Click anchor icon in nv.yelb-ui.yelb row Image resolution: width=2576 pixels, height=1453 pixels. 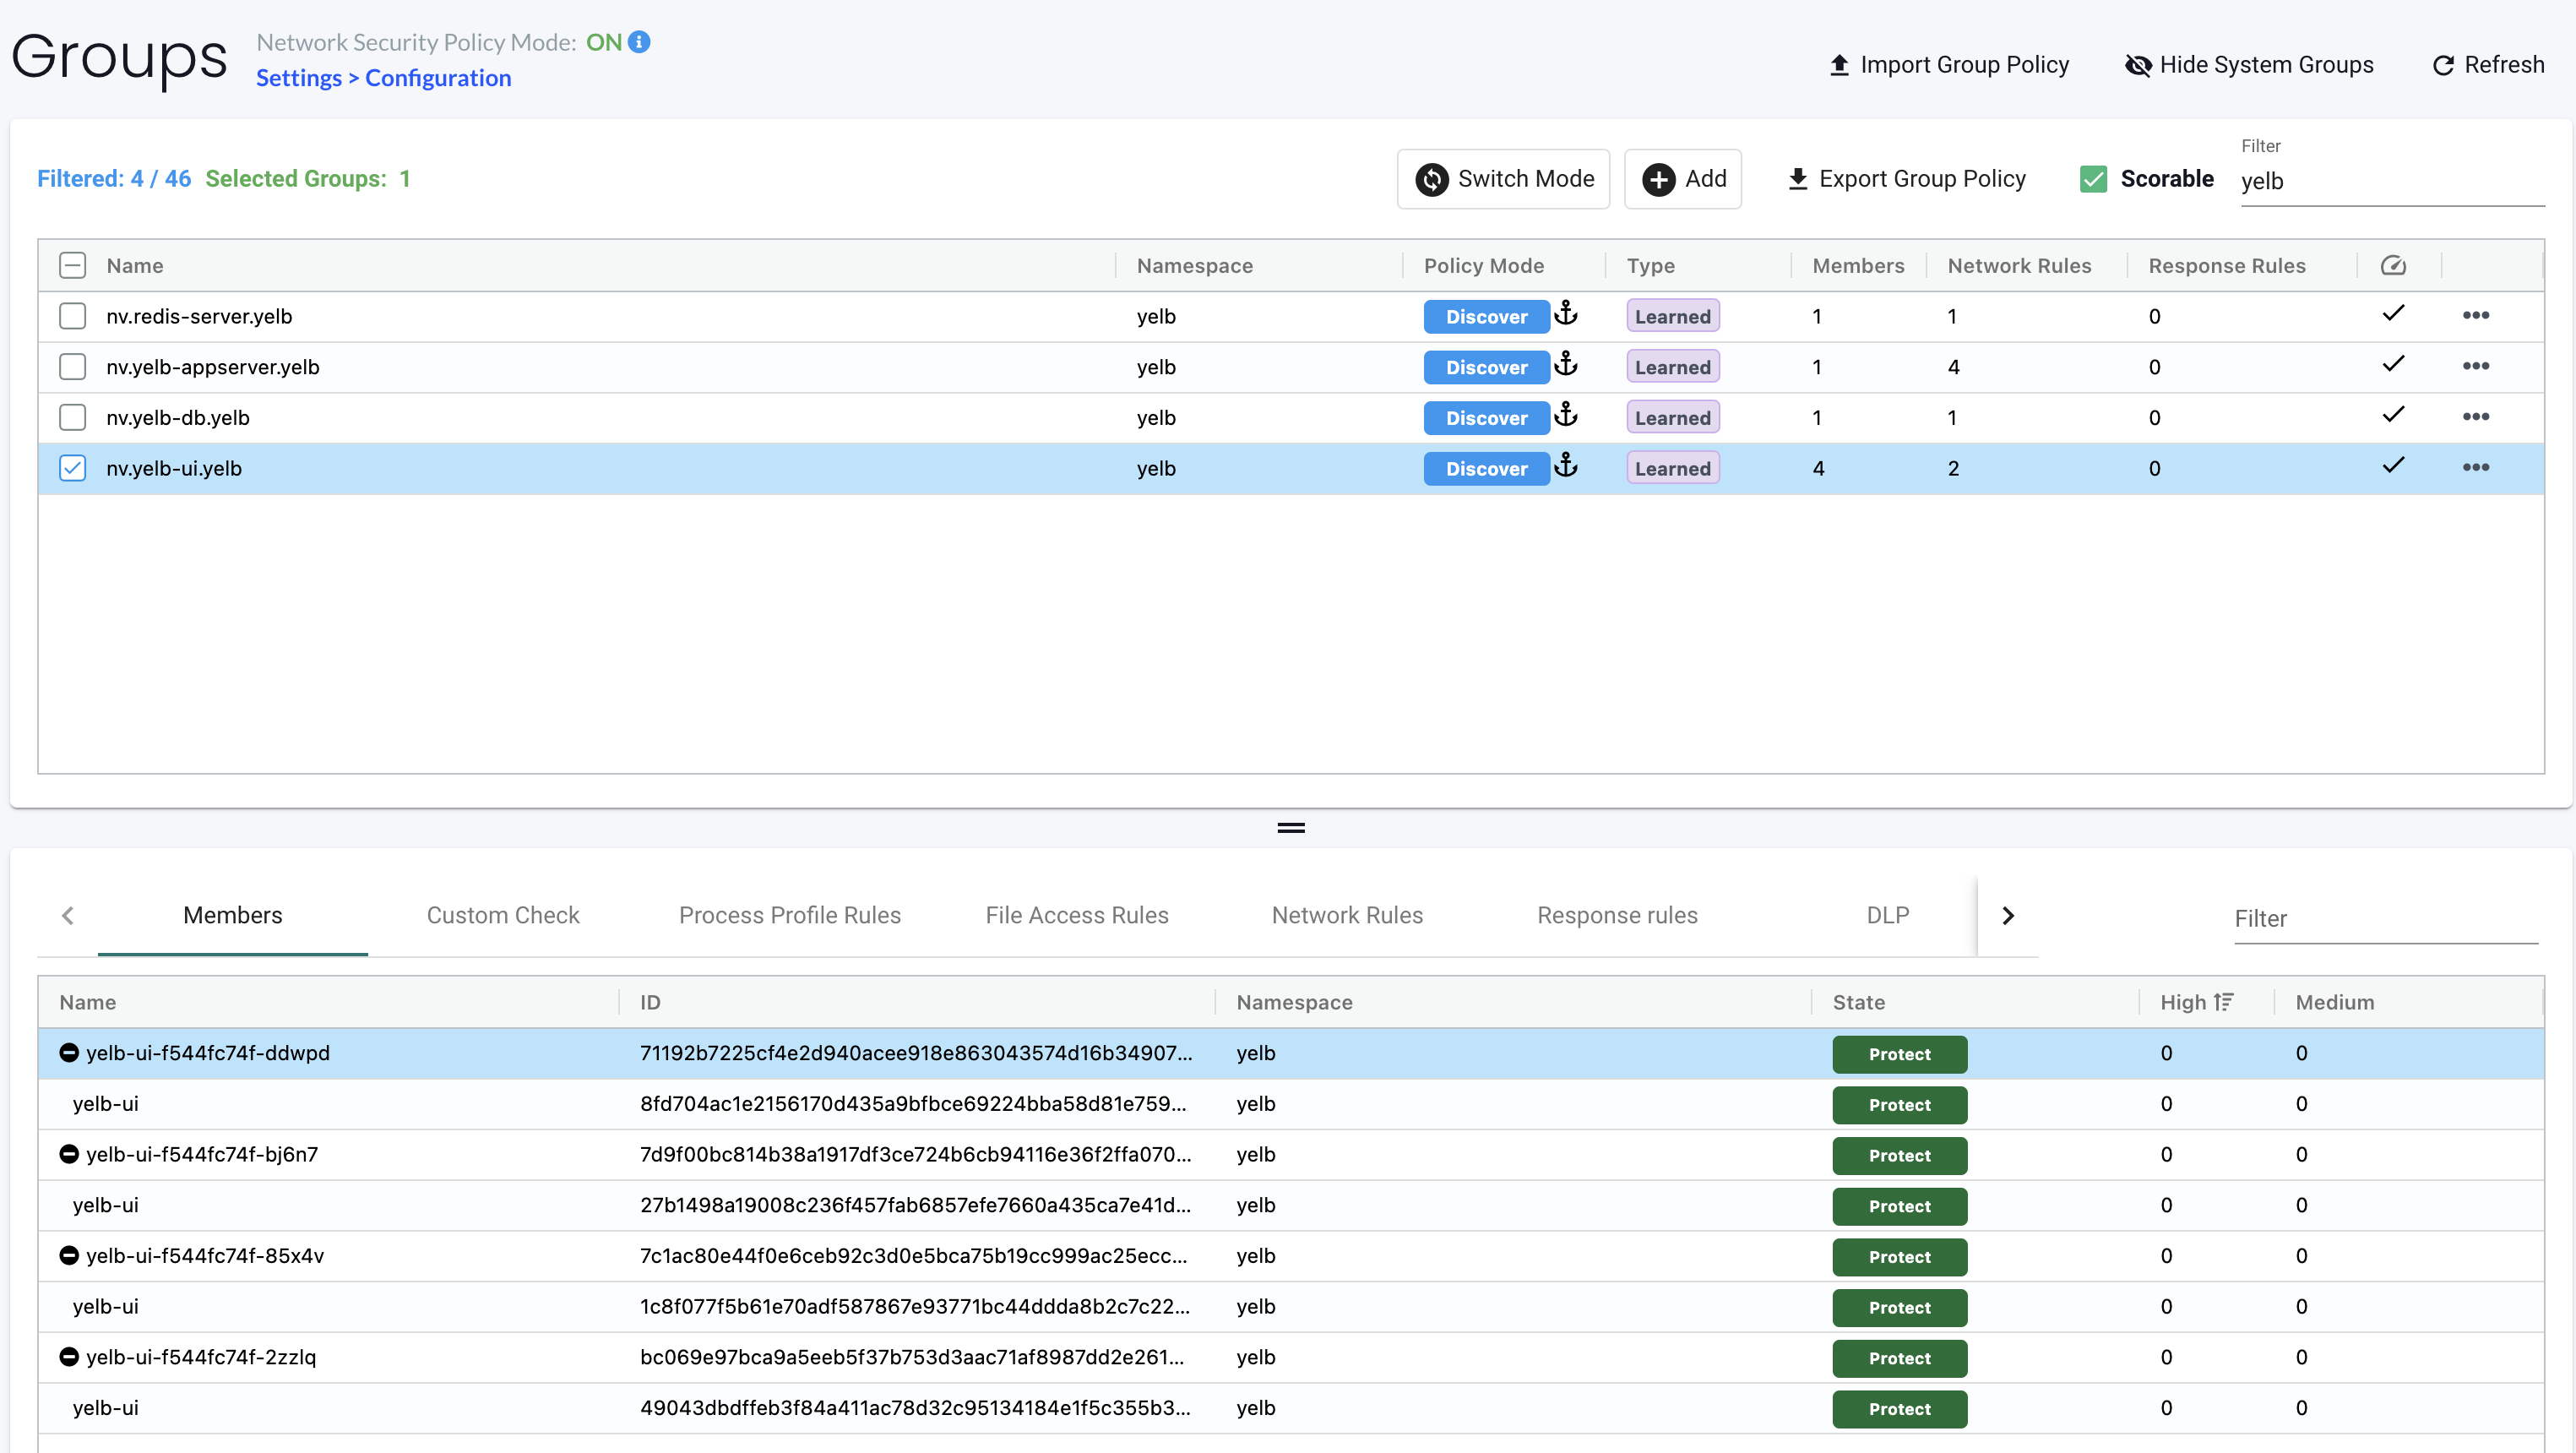(1566, 466)
